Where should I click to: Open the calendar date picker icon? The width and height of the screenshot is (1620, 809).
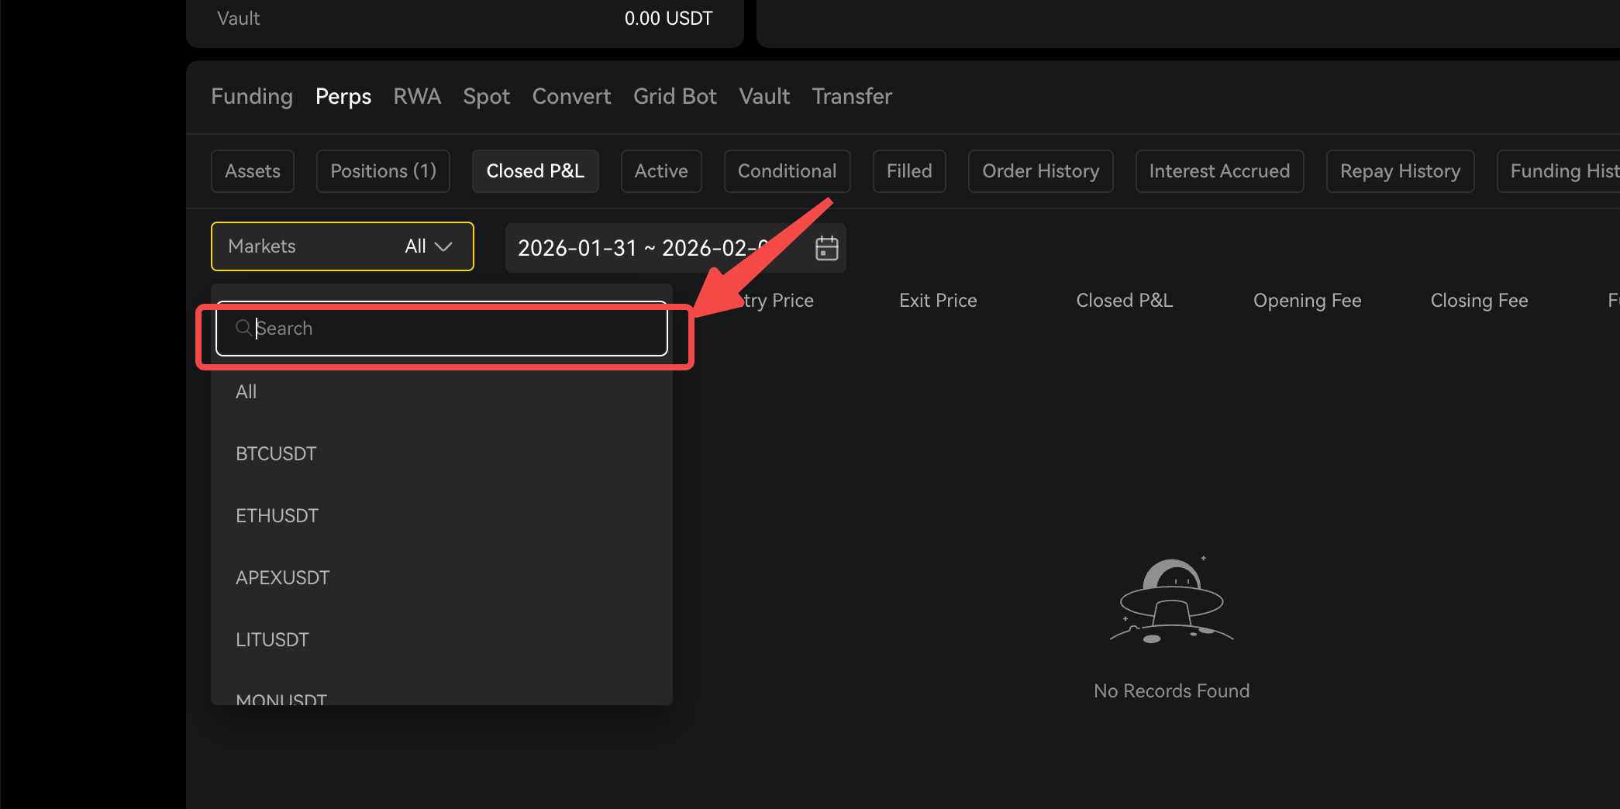(x=826, y=248)
